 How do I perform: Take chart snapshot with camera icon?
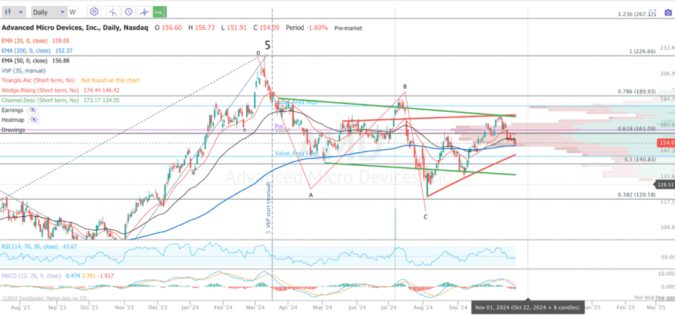667,13
